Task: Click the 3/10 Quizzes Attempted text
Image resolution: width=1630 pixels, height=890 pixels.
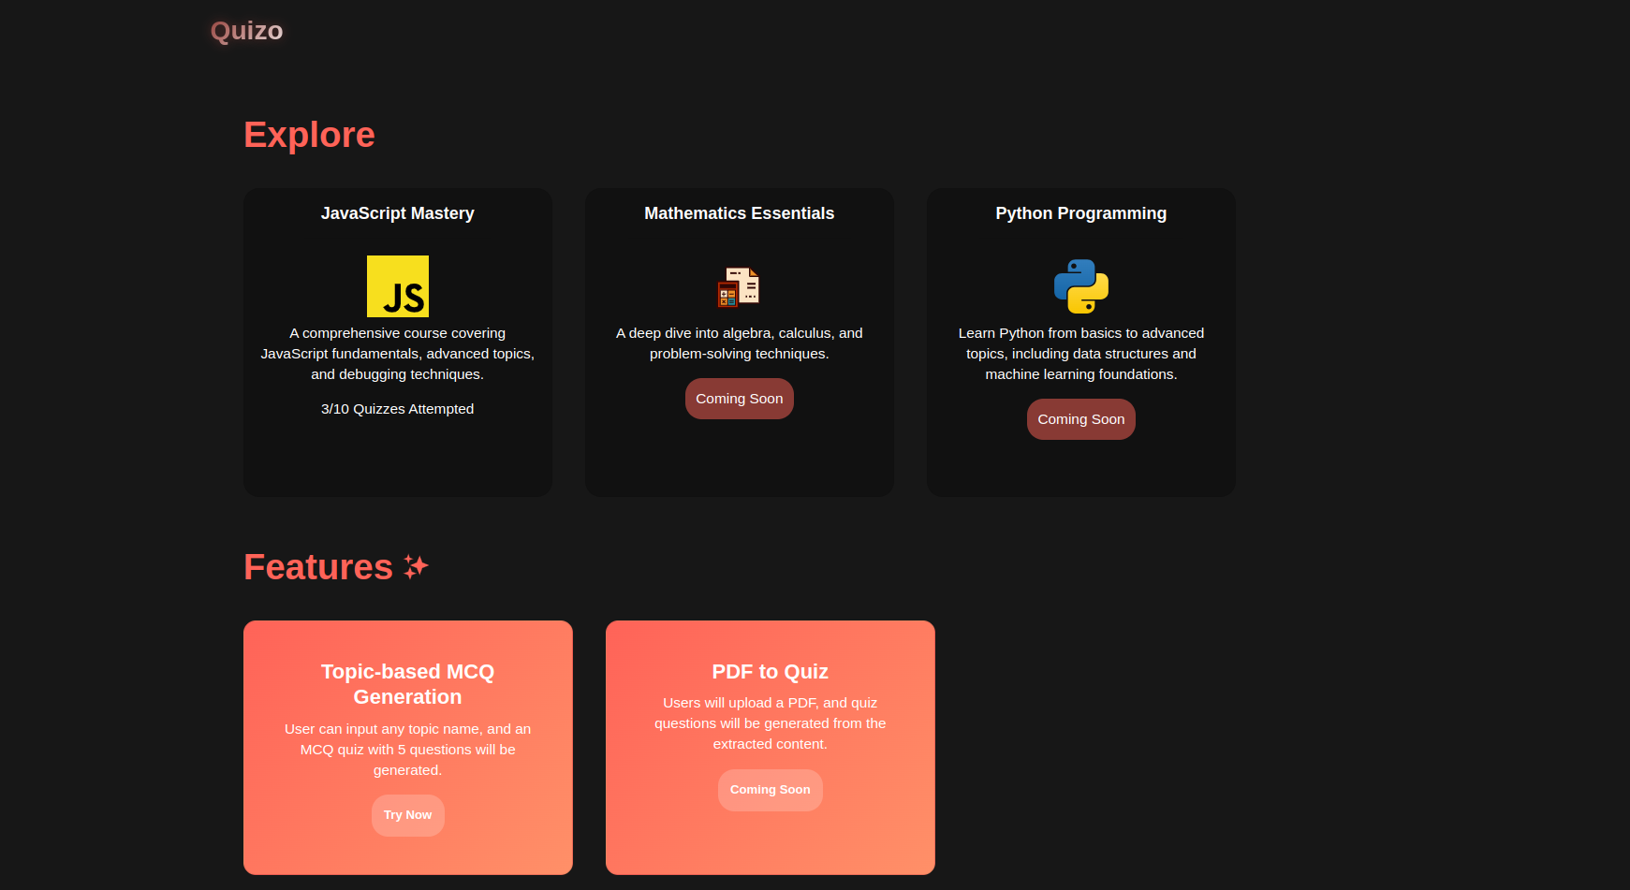Action: click(x=398, y=409)
